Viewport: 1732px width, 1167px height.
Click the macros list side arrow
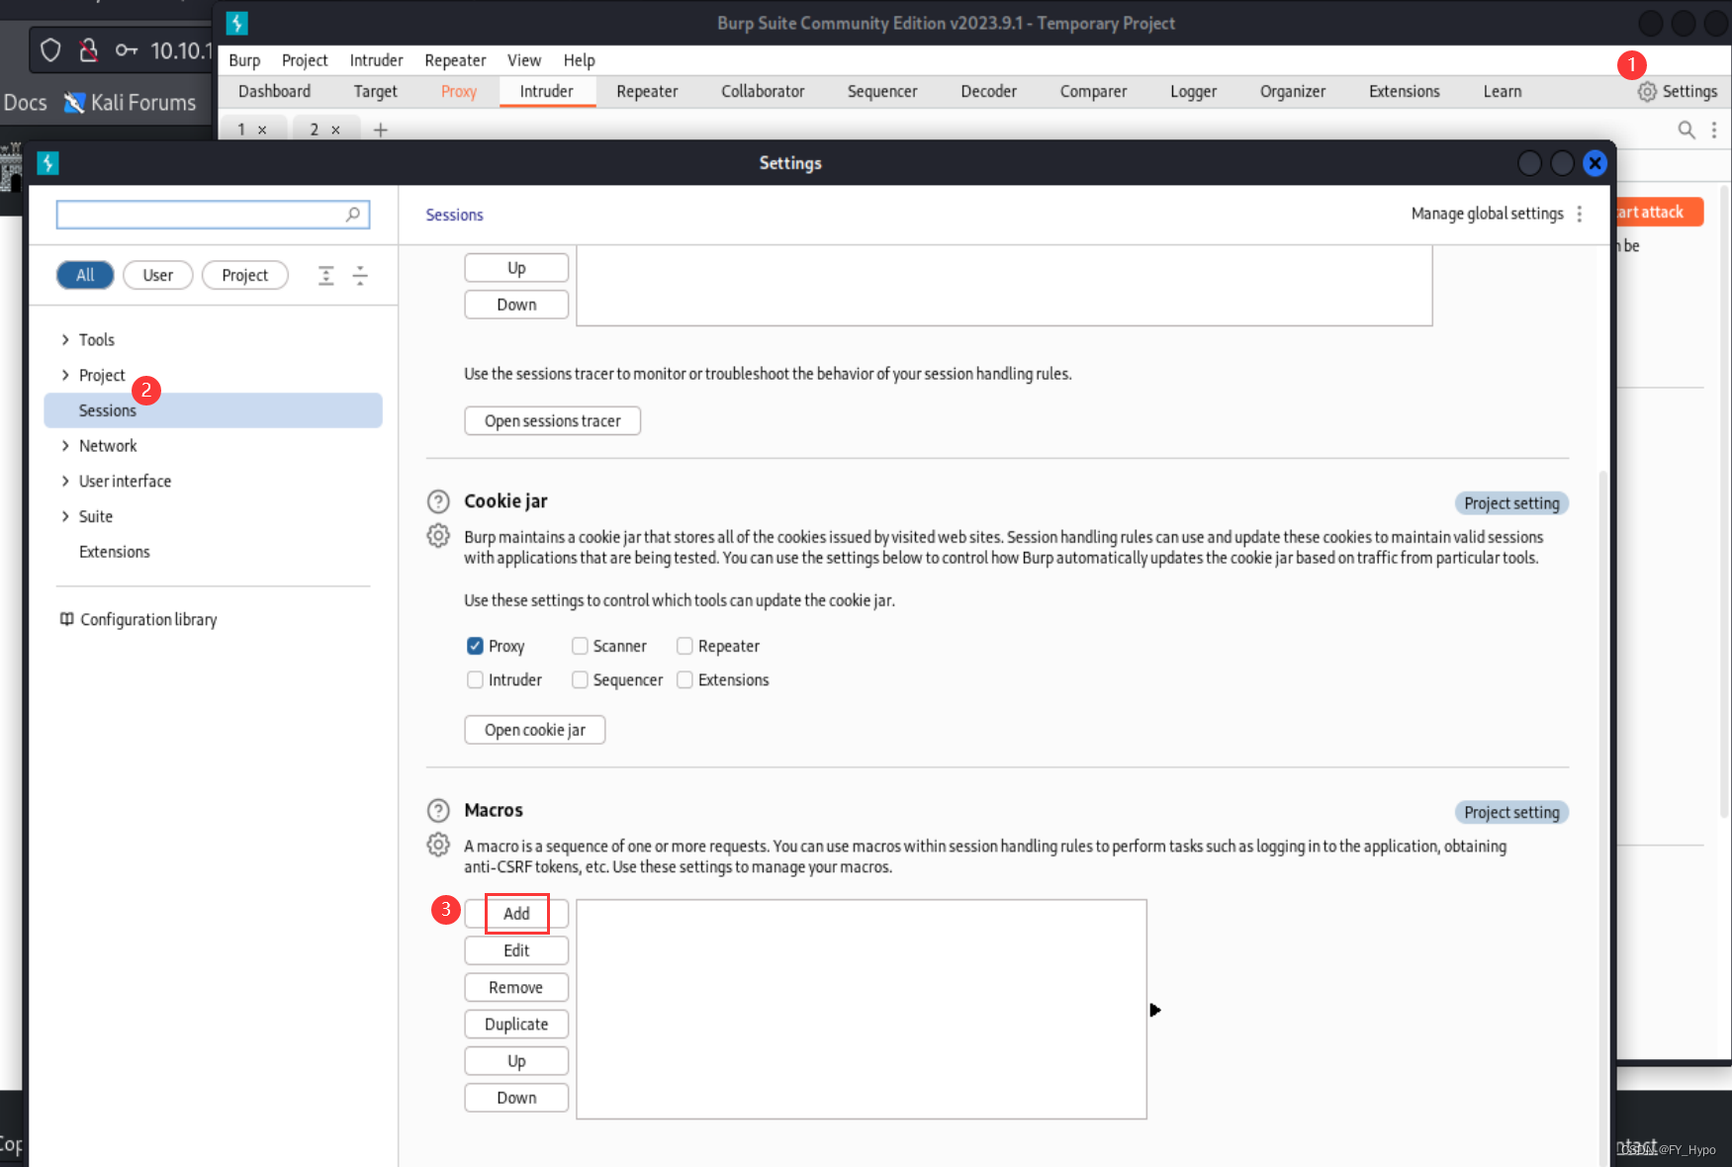coord(1154,1010)
